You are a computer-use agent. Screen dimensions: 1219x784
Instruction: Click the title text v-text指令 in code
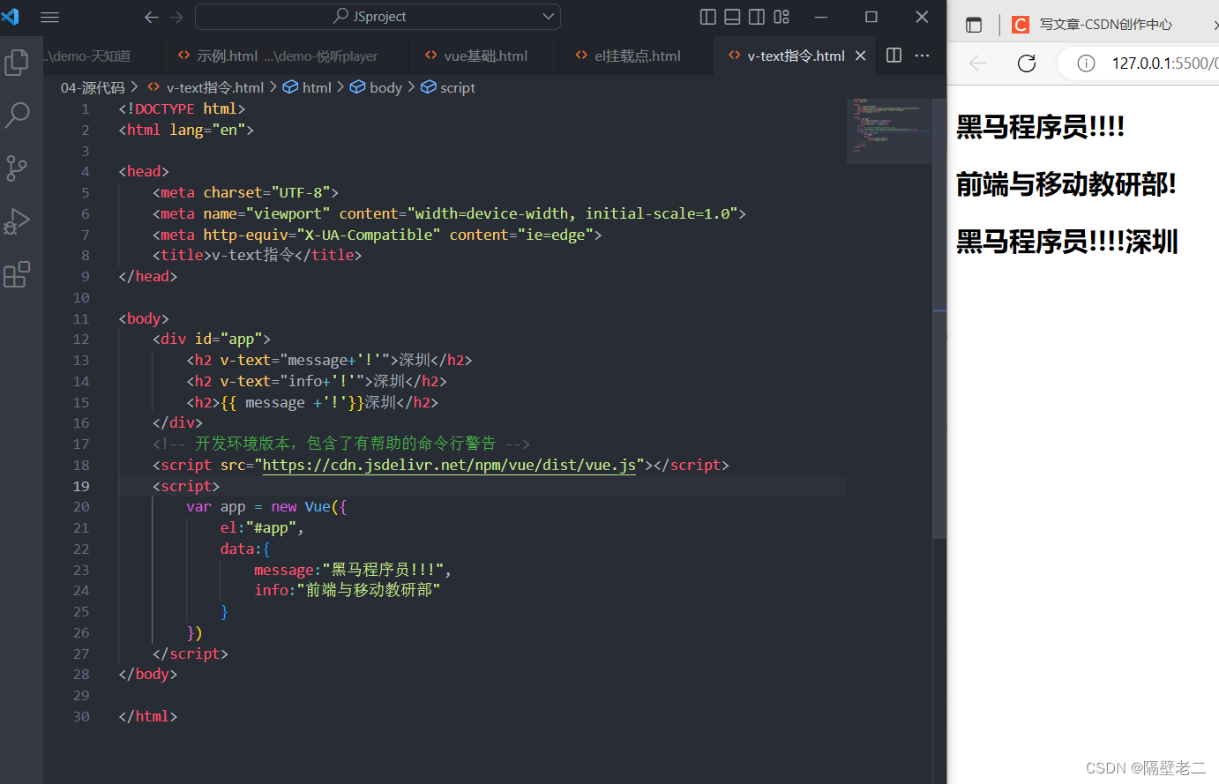(x=253, y=255)
